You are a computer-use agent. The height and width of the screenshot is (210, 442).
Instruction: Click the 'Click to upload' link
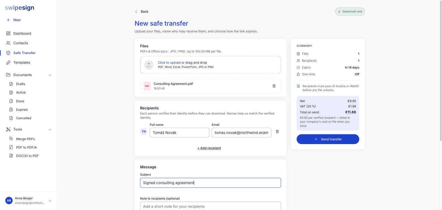pyautogui.click(x=169, y=63)
